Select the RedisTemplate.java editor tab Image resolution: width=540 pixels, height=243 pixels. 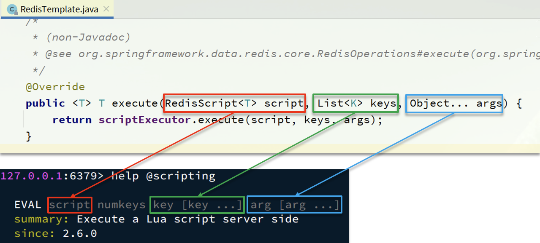click(57, 9)
